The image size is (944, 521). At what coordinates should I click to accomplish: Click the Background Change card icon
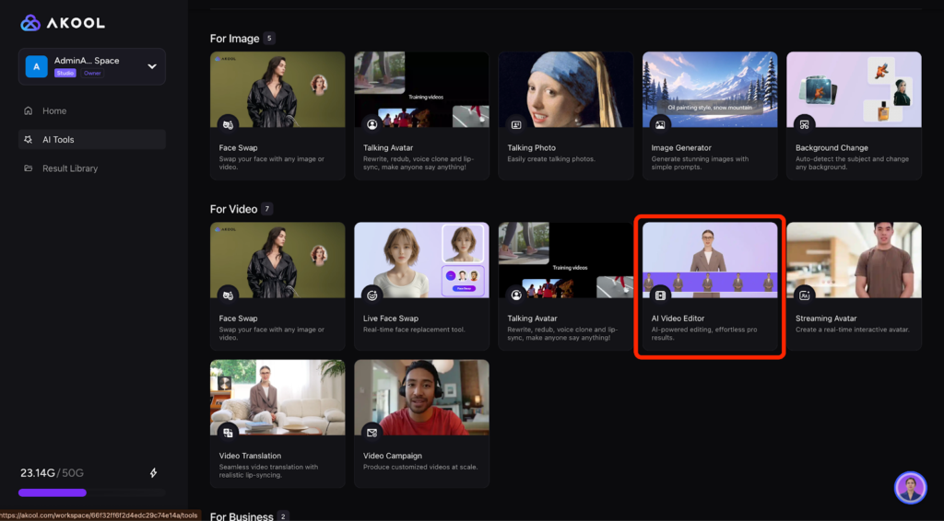coord(804,124)
